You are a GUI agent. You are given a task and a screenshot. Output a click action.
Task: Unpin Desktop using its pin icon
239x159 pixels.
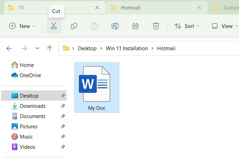63,96
